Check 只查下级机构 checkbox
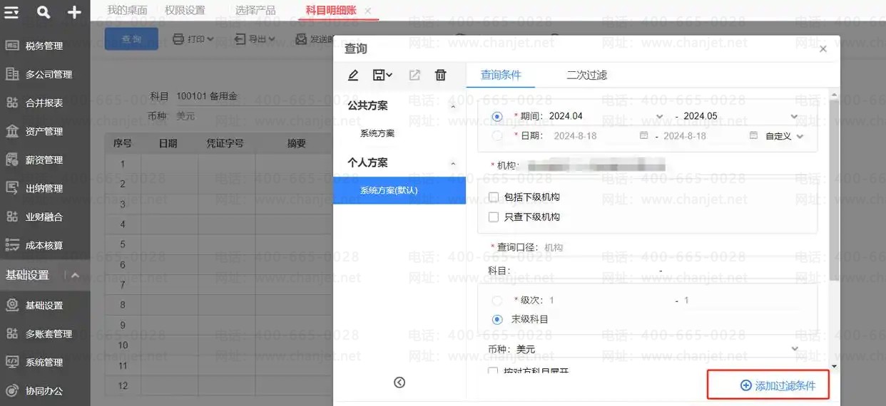The image size is (886, 406). coord(493,217)
